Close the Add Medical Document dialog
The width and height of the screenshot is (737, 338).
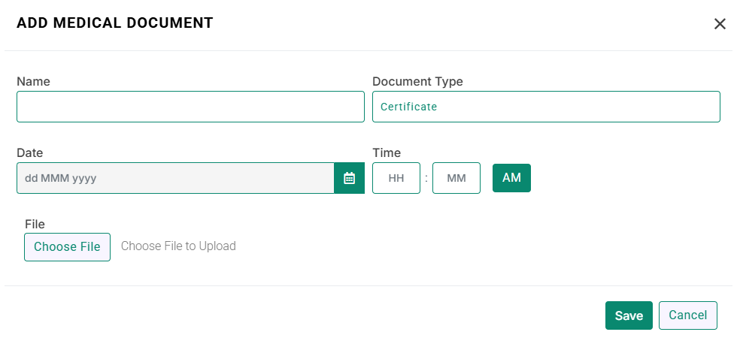click(720, 24)
